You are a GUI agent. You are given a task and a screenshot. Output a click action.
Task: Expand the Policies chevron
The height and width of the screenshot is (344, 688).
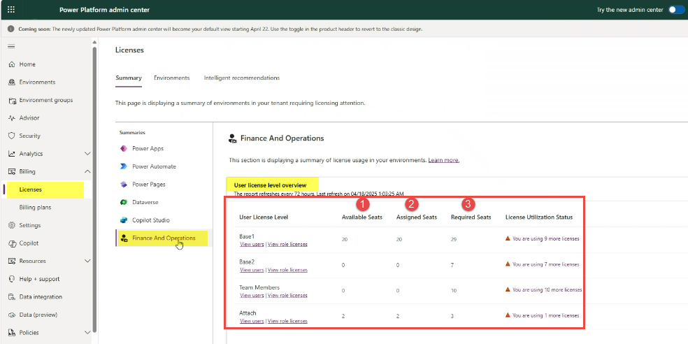click(87, 333)
